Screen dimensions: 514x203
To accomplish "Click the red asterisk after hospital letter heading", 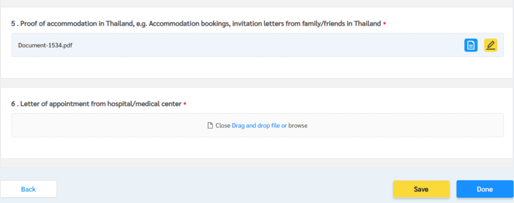I will point(185,104).
